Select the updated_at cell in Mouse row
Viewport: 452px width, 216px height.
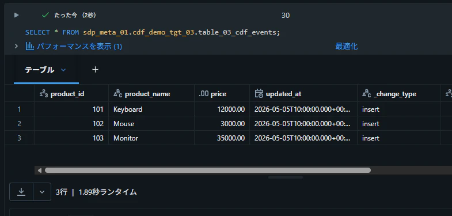click(x=303, y=123)
